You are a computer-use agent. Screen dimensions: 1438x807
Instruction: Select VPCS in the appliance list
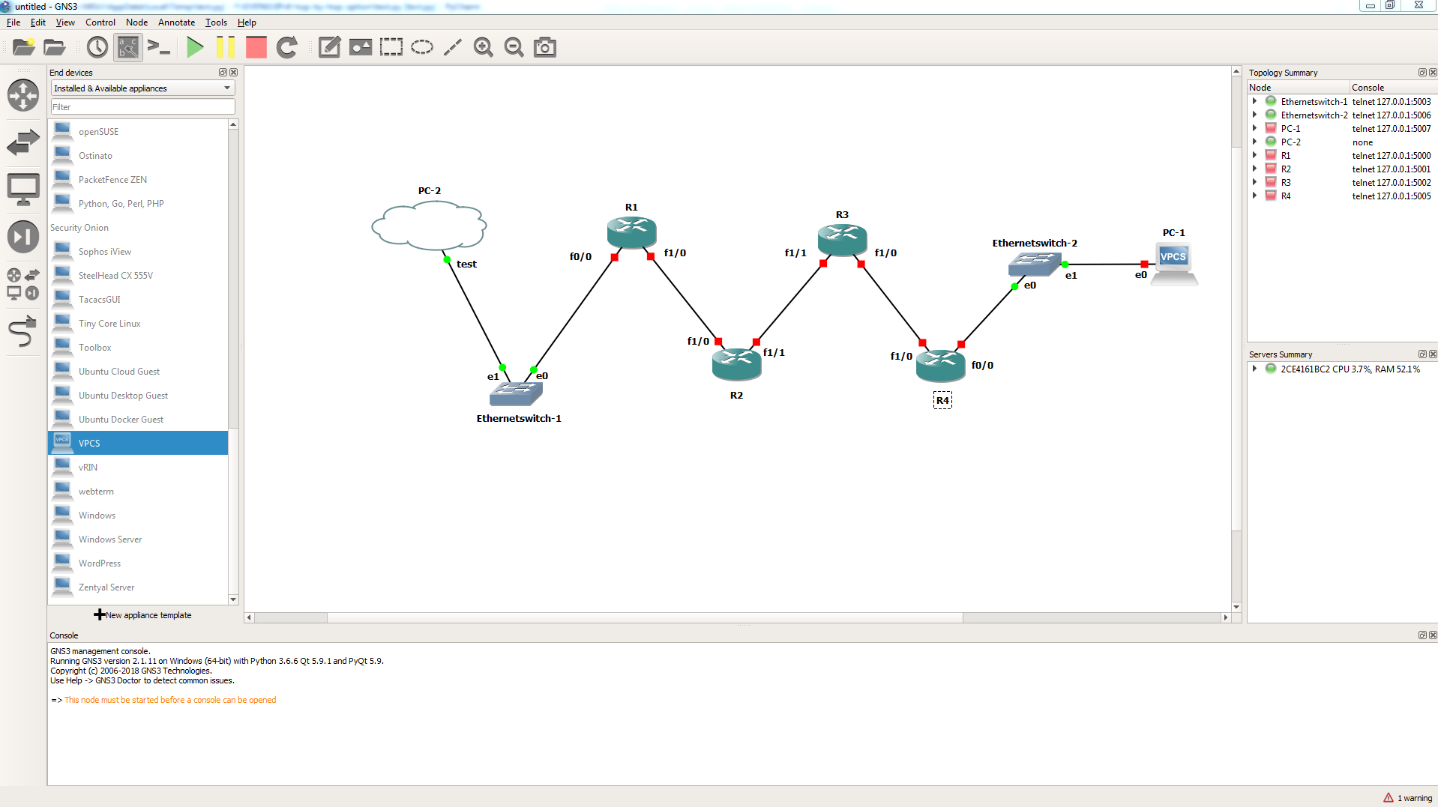click(x=138, y=443)
